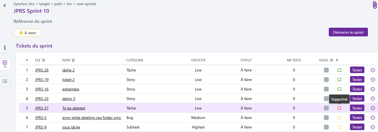Toggle validation checkbox for JPRS-16
This screenshot has width=378, height=132.
point(326,89)
